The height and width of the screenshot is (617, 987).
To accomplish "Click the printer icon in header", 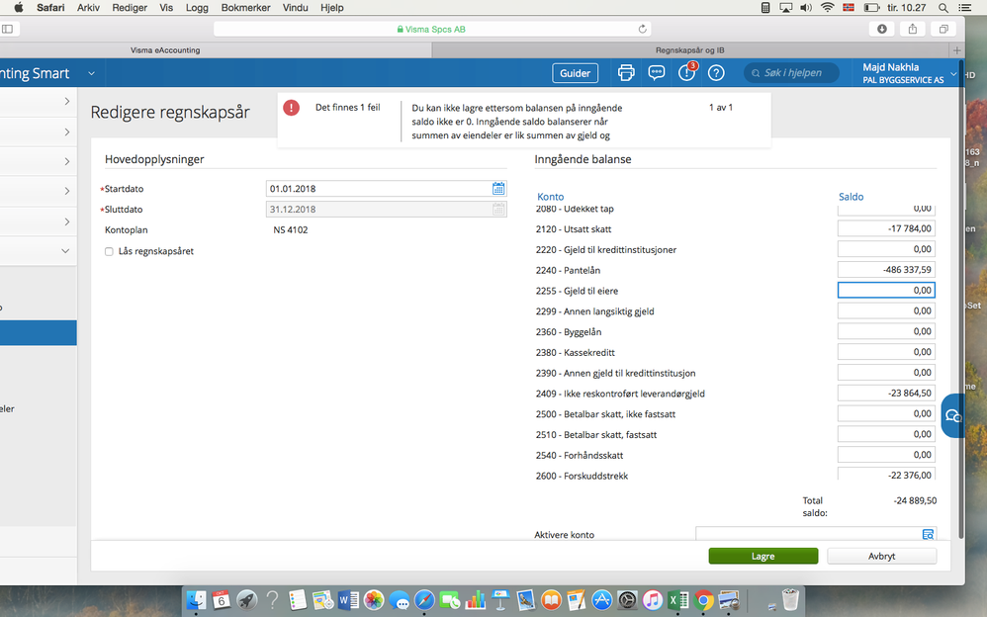I will [x=626, y=73].
